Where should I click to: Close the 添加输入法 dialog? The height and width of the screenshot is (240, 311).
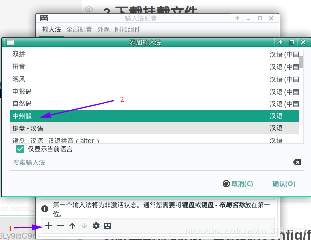tap(303, 42)
